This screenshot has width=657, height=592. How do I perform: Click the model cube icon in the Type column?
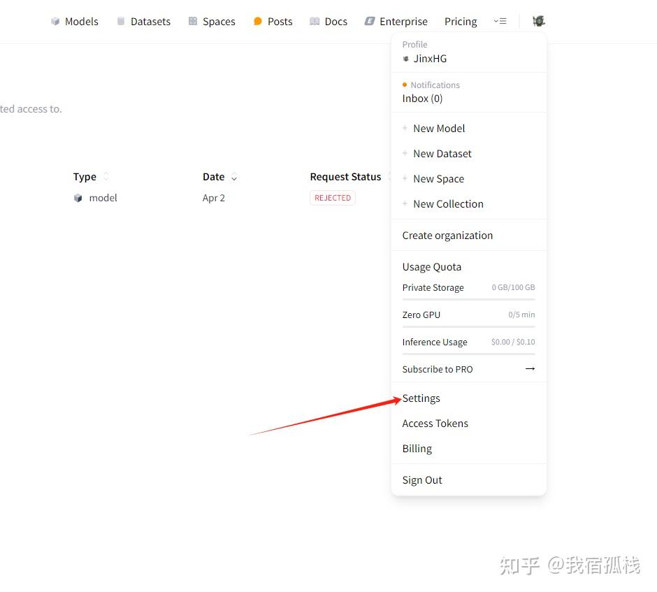click(x=78, y=198)
